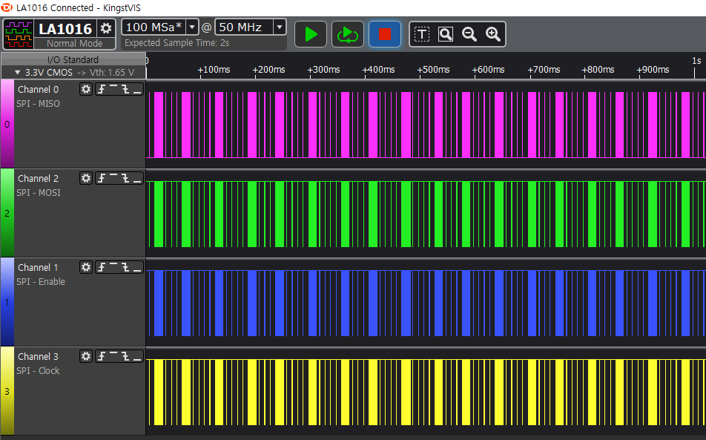
Task: Set low level trigger on Channel 3
Action: point(137,356)
